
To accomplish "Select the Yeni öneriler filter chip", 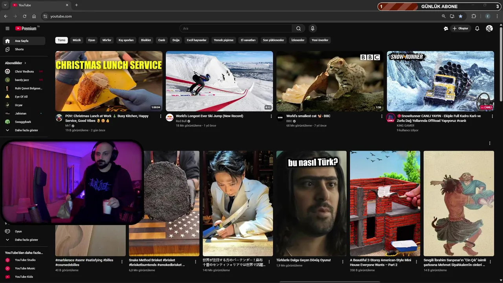I will click(320, 40).
